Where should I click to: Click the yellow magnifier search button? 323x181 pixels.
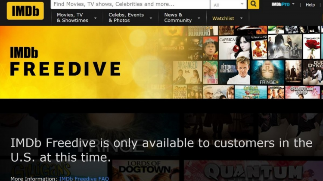click(x=253, y=4)
